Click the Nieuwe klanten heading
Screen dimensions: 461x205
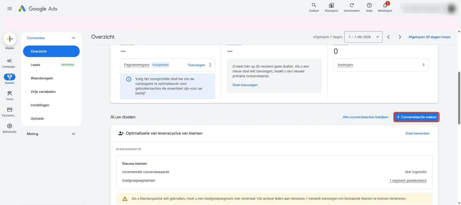coord(134,164)
